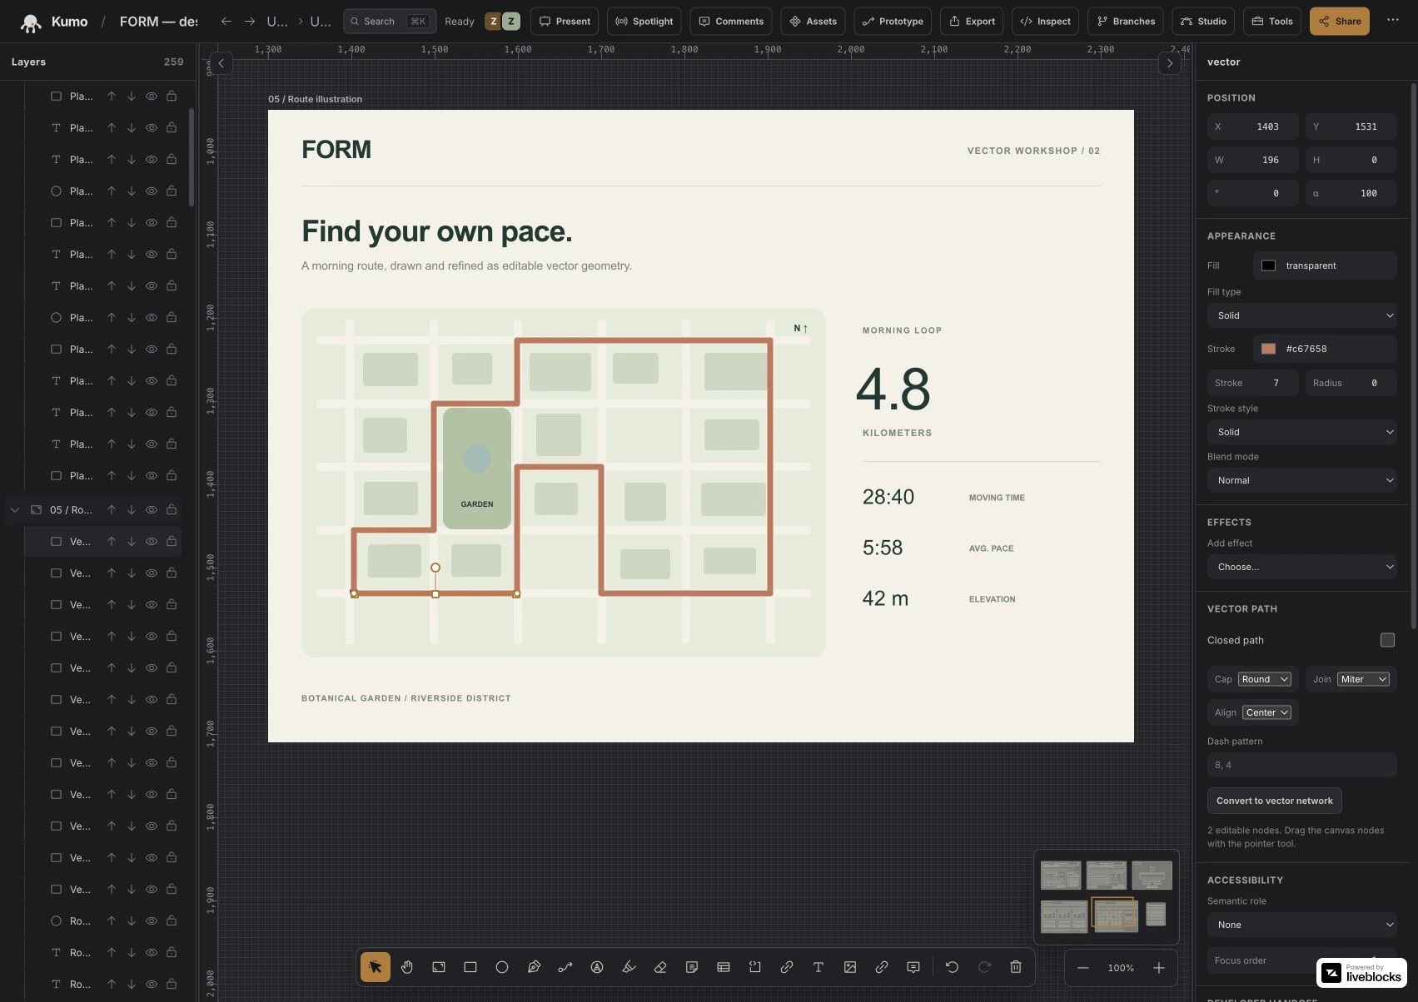Pick the highlighter tool
Viewport: 1418px width, 1002px height.
[x=629, y=967]
